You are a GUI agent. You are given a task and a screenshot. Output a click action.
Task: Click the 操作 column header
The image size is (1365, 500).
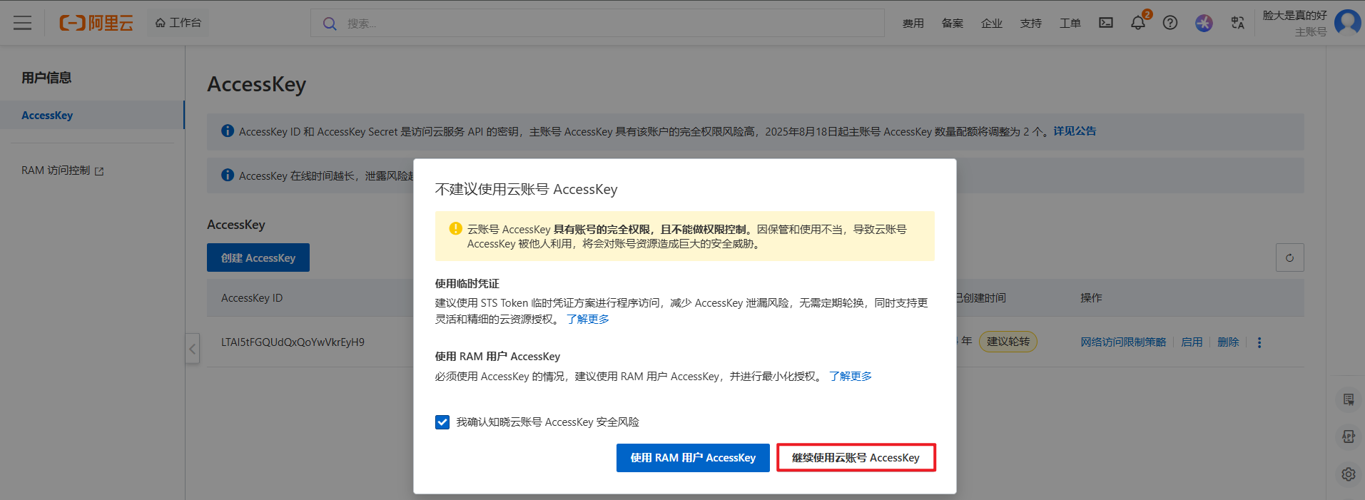pyautogui.click(x=1091, y=297)
